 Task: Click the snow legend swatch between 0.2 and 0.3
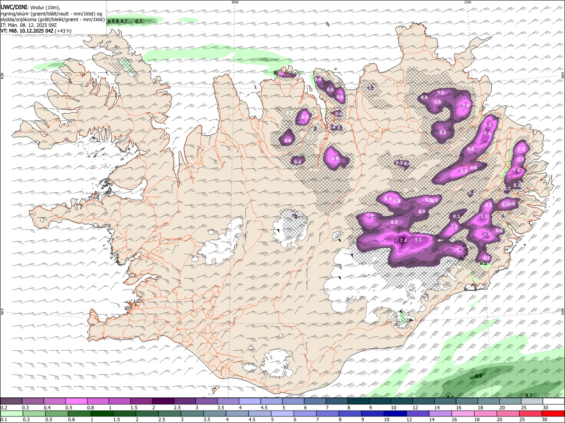(11, 401)
